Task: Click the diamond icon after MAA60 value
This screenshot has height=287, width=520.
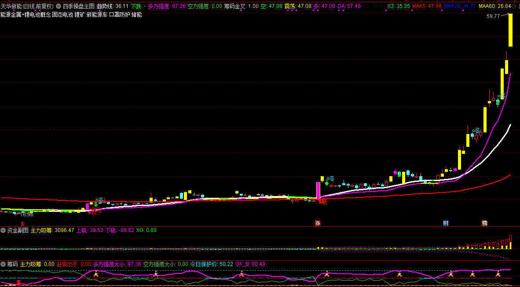Action: 514,6
